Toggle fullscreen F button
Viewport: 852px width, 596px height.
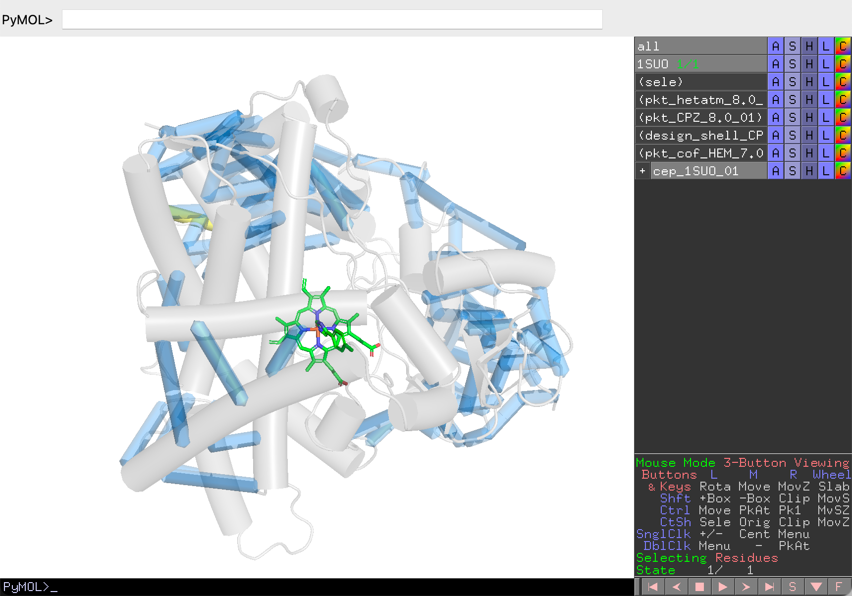[839, 587]
